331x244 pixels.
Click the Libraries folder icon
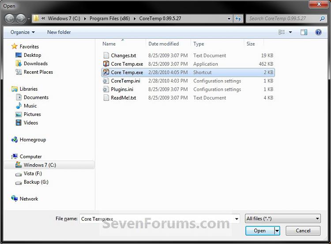(x=15, y=89)
